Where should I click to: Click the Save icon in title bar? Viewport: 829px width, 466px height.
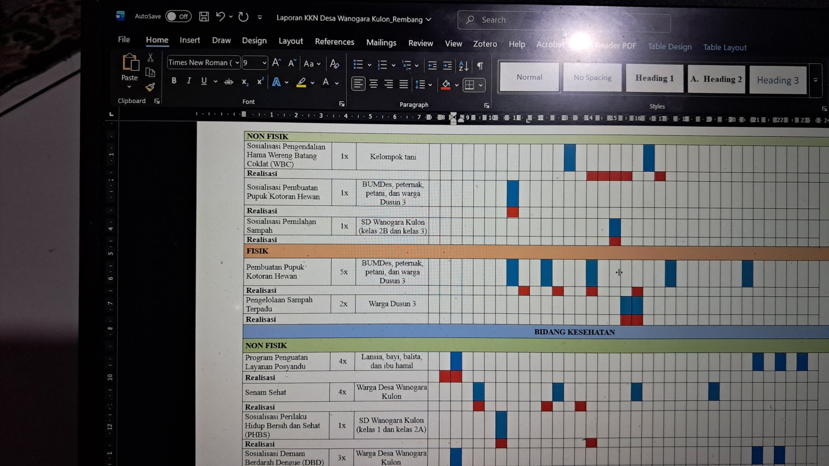(x=204, y=17)
